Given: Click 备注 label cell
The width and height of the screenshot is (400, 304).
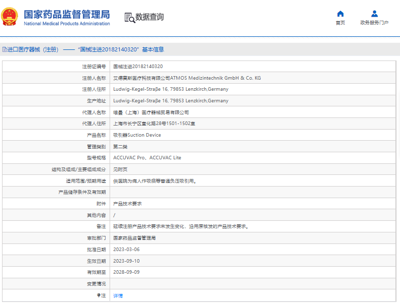Looking at the screenshot, I should (56, 226).
